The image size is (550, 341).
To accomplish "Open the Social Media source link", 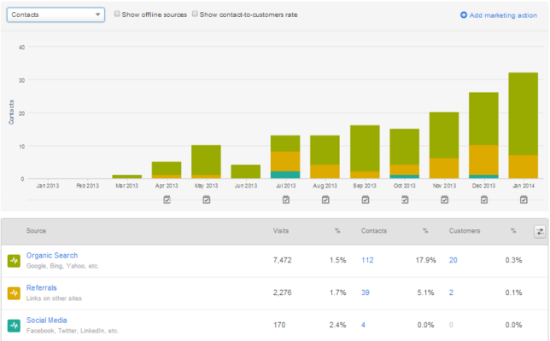I will click(x=47, y=320).
